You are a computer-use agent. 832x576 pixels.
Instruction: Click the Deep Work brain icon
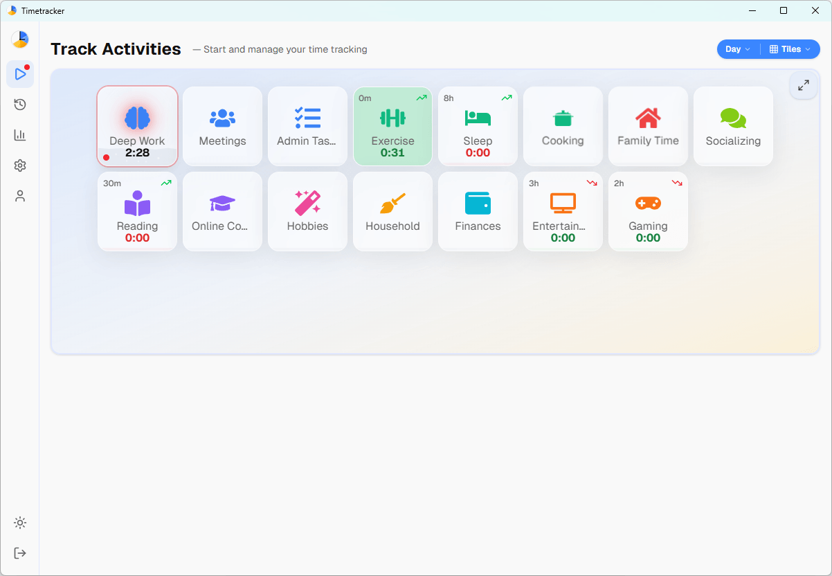(x=137, y=118)
